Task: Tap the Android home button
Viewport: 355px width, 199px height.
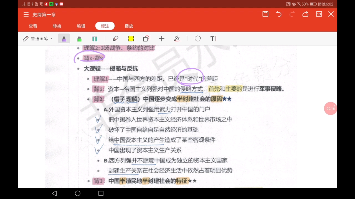Action: click(x=78, y=193)
